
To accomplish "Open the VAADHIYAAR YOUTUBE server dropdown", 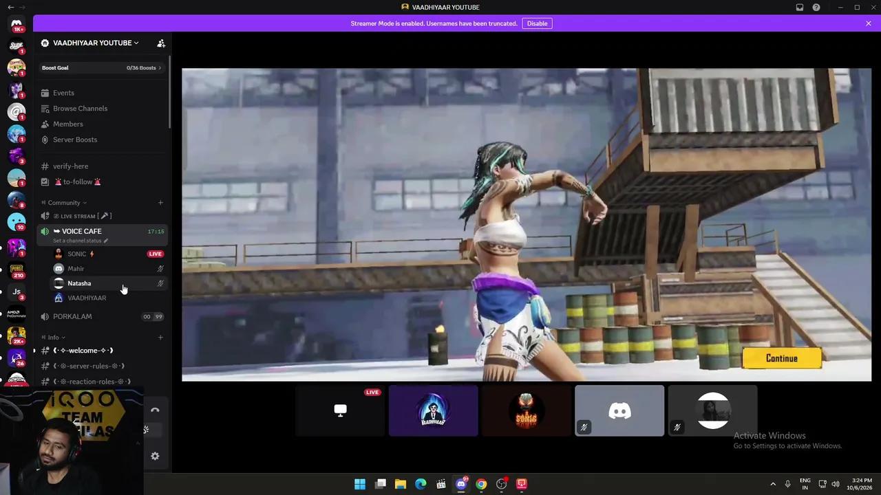I will [96, 43].
